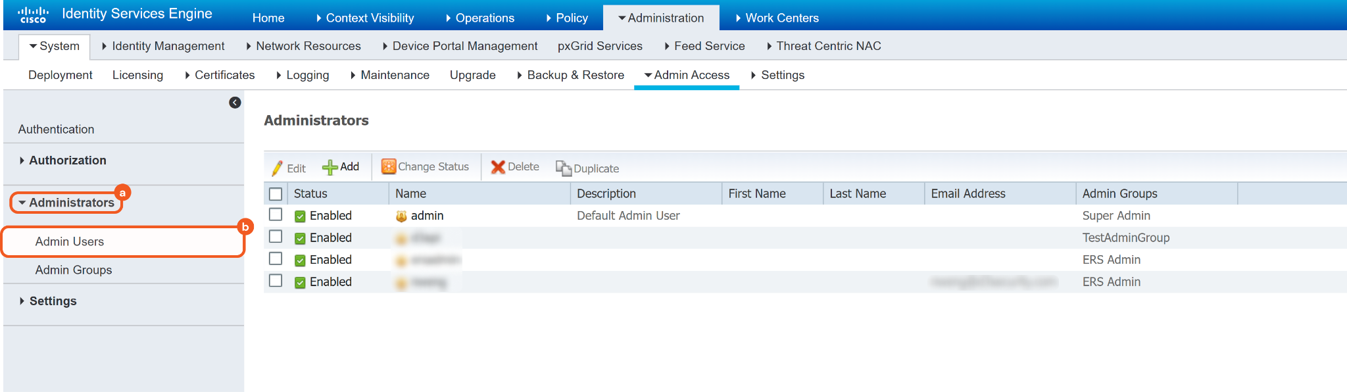Toggle the select-all checkbox in header
The image size is (1347, 392).
[276, 194]
